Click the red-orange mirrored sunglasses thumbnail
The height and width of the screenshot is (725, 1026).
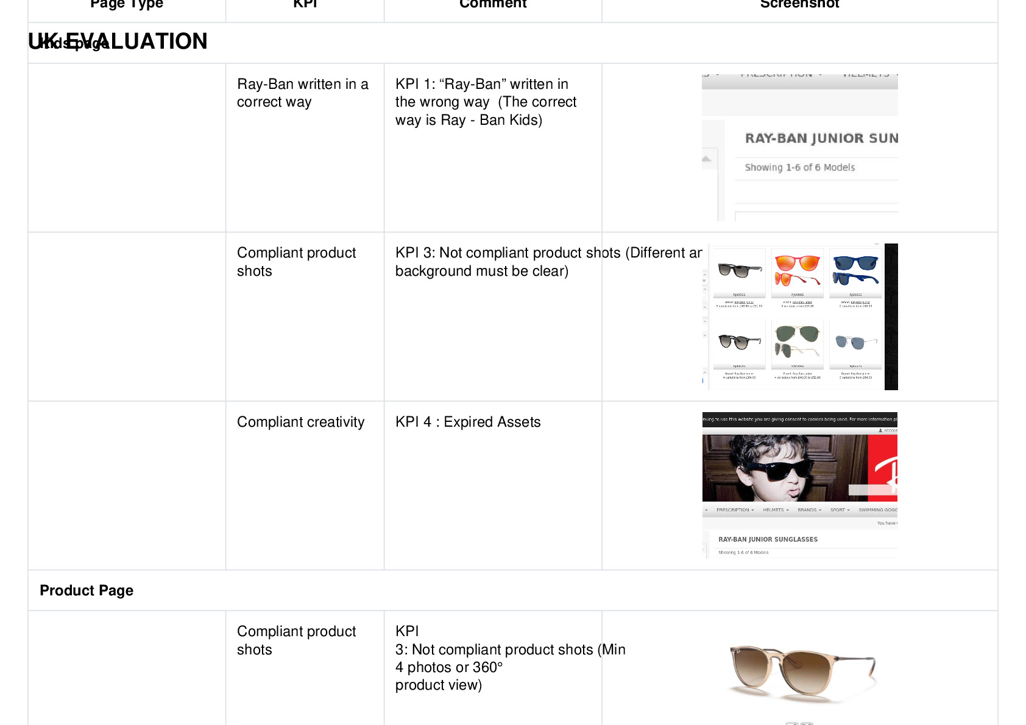point(798,271)
